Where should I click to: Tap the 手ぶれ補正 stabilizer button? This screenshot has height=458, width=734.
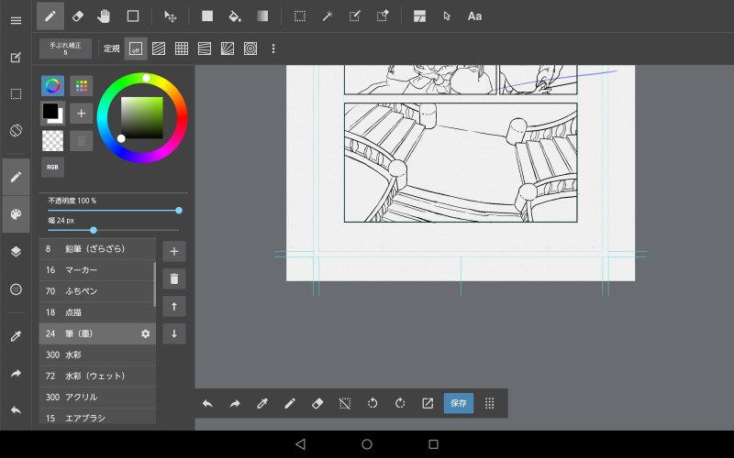(65, 49)
